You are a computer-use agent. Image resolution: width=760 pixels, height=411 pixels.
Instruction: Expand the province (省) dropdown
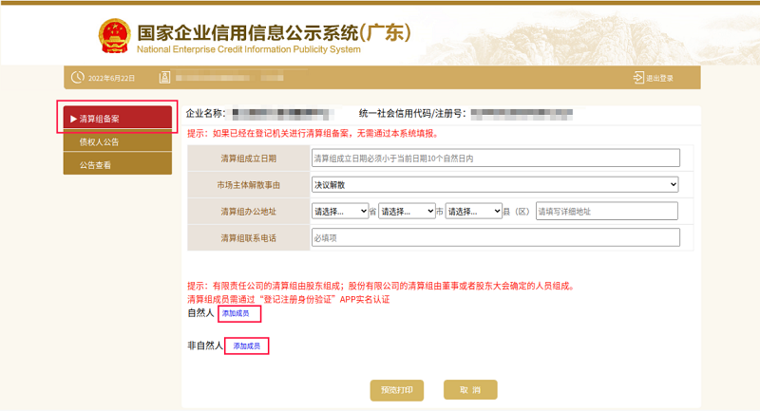tap(339, 211)
